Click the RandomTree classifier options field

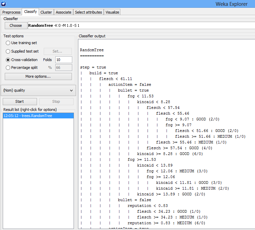(141, 25)
